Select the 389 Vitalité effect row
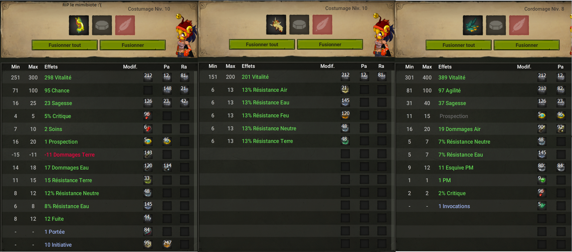The width and height of the screenshot is (572, 252). coord(483,77)
